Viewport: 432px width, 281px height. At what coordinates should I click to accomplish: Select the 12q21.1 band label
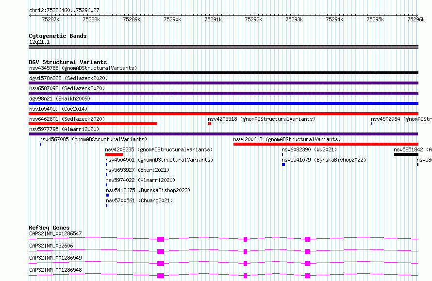39,42
